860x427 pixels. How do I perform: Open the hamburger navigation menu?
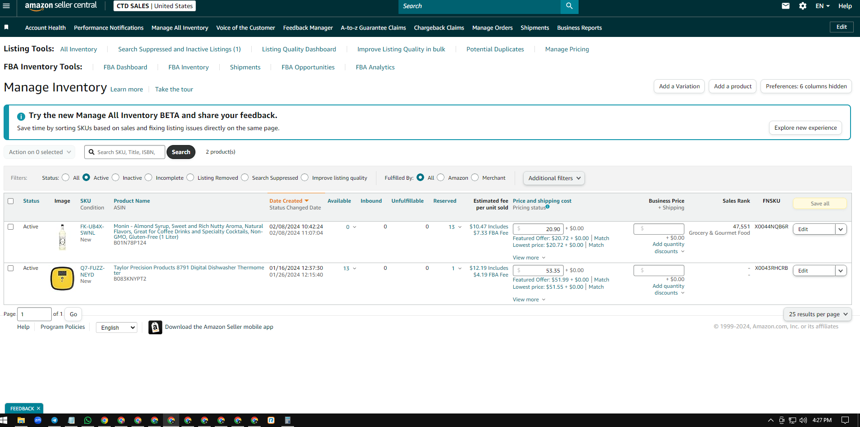click(x=6, y=6)
